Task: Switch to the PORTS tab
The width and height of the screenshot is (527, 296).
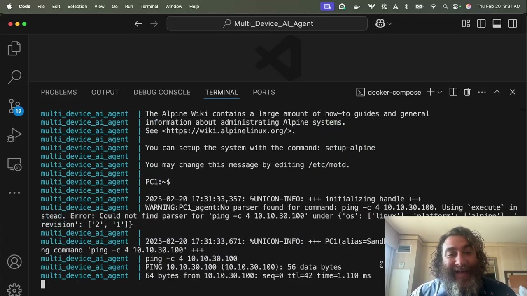Action: [264, 92]
